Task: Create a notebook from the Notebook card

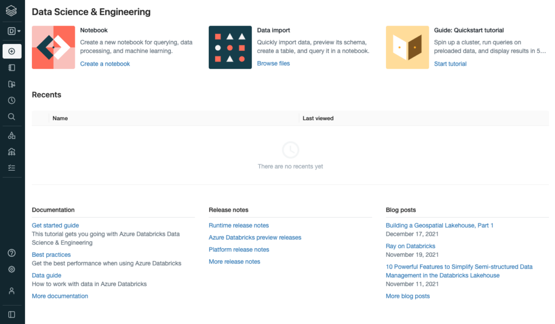Action: click(105, 63)
